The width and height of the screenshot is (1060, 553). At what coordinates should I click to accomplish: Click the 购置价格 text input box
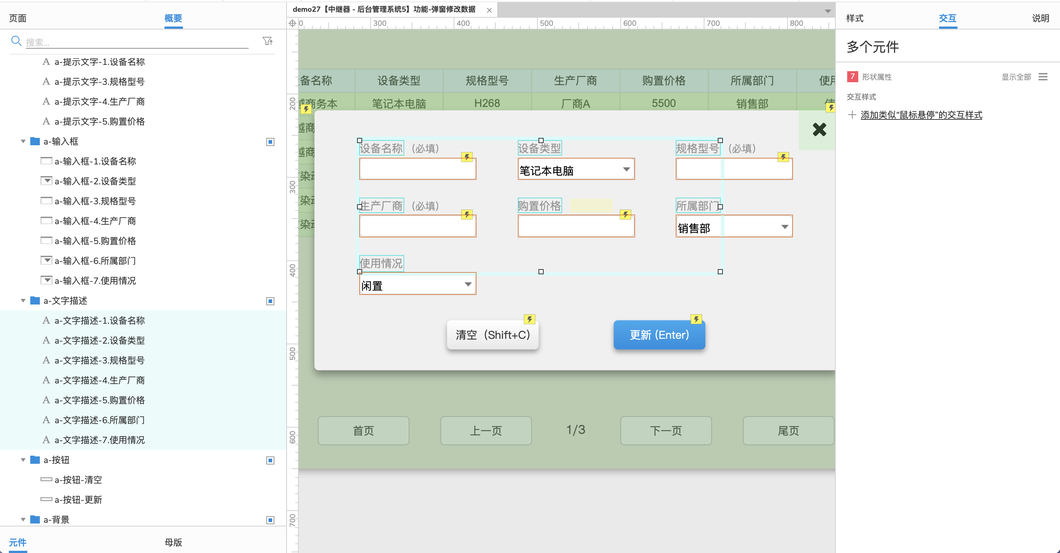[576, 226]
